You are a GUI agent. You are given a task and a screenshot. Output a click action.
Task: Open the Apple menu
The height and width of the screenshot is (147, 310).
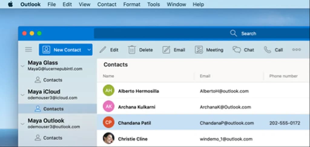click(x=10, y=5)
